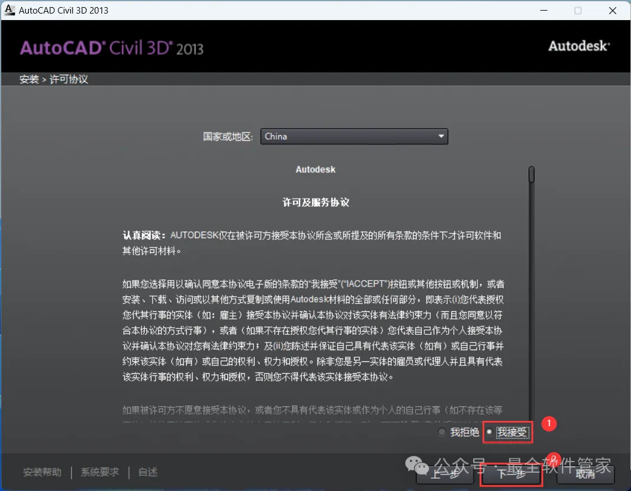This screenshot has height=491, width=631.
Task: Click the Autodesk logo in header
Action: click(x=579, y=46)
